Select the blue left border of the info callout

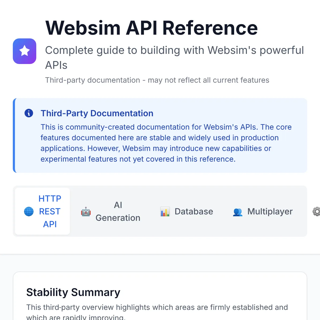pos(14,135)
